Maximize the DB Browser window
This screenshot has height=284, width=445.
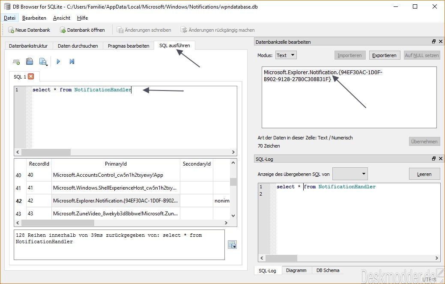[x=415, y=6]
